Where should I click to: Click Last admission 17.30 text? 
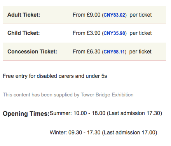pos(134,113)
